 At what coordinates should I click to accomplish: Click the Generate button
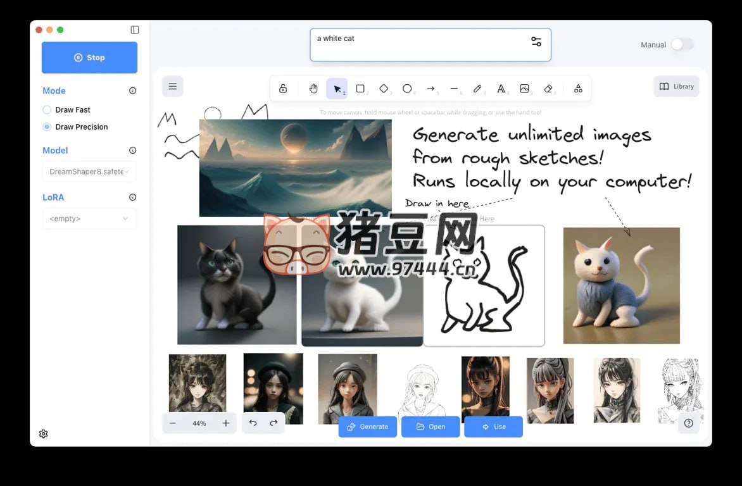(368, 427)
